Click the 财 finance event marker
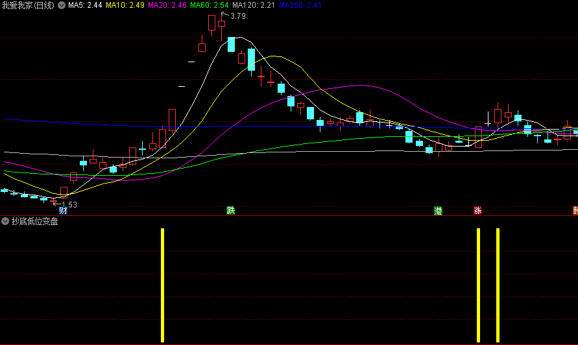The image size is (578, 345). click(x=63, y=211)
